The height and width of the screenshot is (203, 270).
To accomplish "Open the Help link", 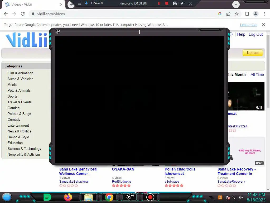I will 241,34.
